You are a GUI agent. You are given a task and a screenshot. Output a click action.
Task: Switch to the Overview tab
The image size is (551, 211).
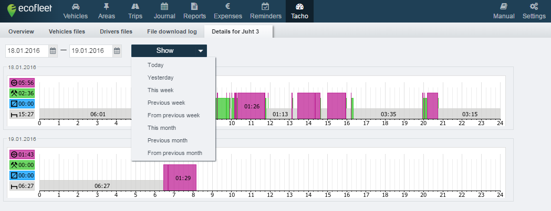point(21,31)
